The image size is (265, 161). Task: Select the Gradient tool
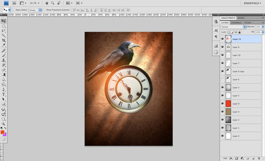tap(4, 74)
